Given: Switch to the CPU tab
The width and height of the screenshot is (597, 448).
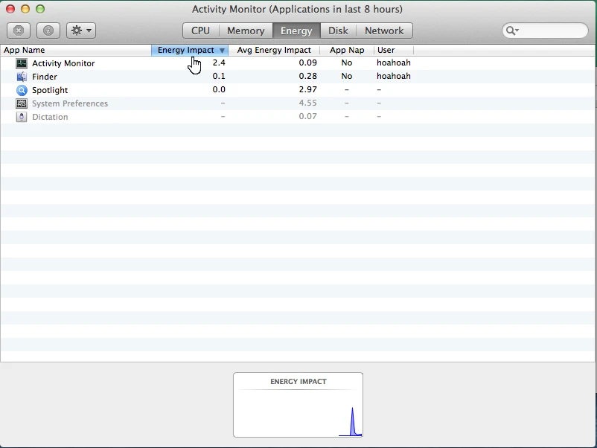Looking at the screenshot, I should click(x=199, y=31).
